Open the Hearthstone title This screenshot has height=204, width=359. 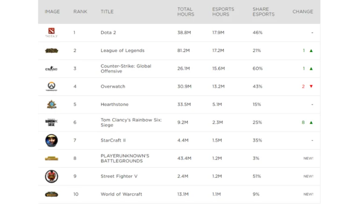[115, 104]
